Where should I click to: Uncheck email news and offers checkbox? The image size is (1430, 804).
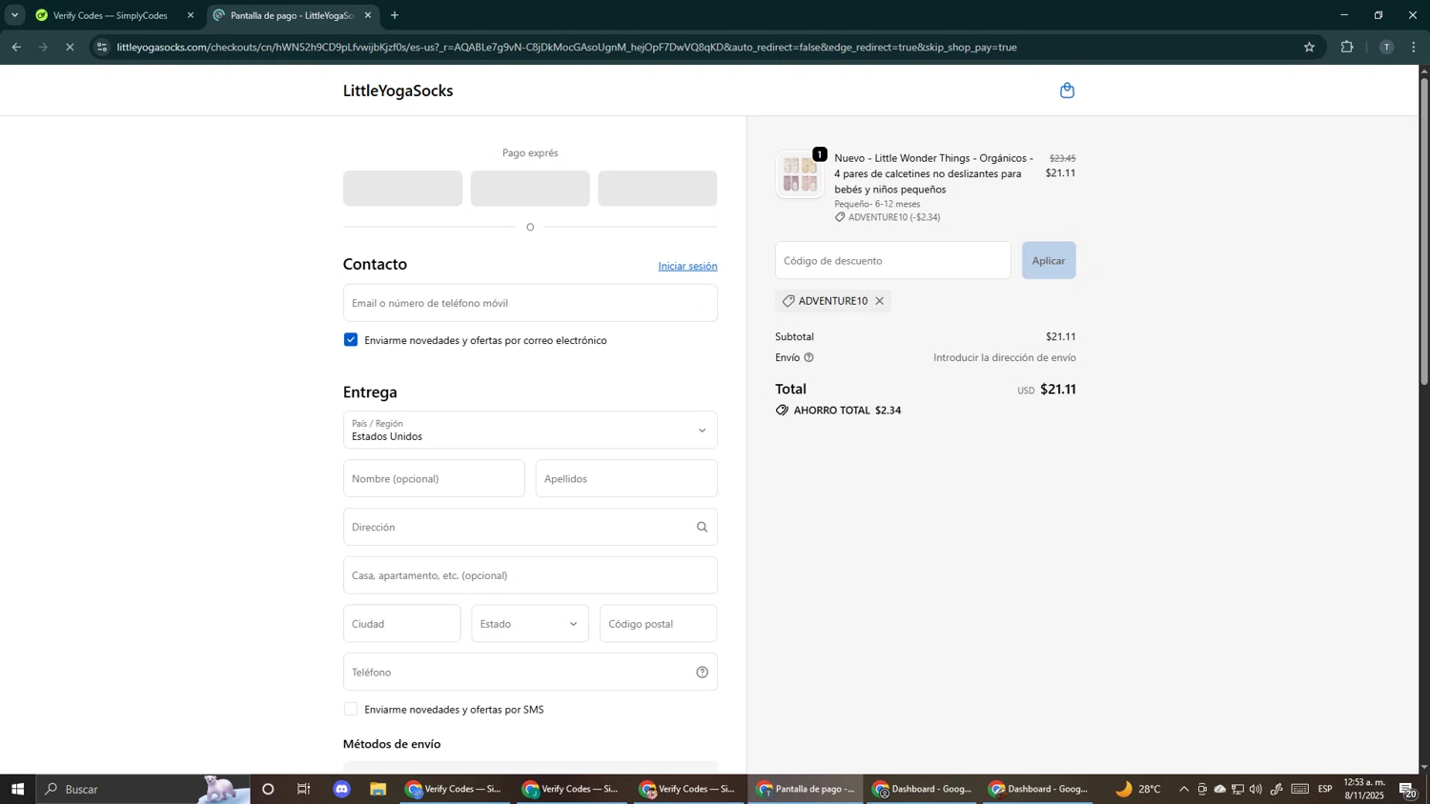351,340
